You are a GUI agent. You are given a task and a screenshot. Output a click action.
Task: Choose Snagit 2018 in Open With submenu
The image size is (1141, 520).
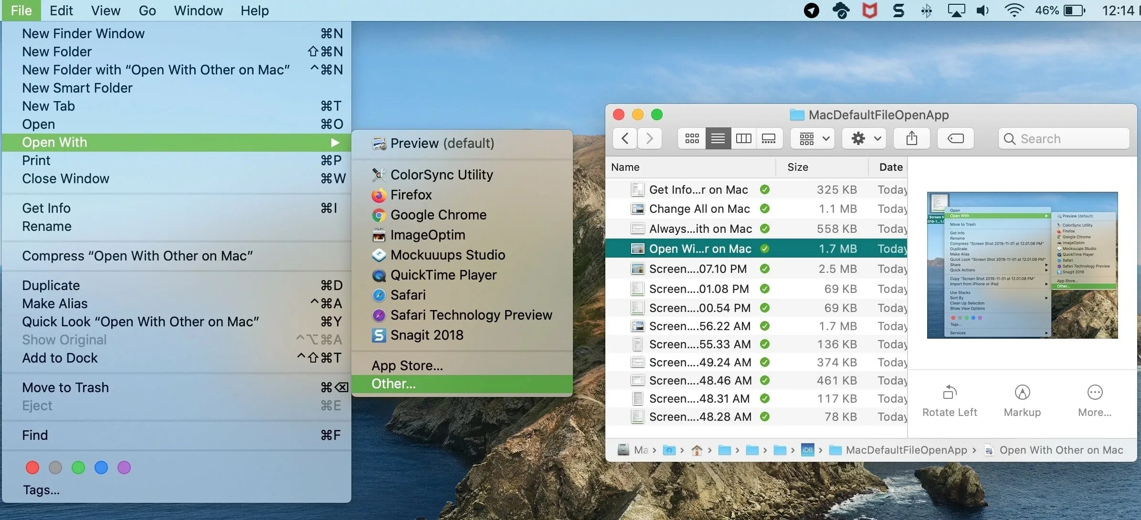(x=462, y=335)
